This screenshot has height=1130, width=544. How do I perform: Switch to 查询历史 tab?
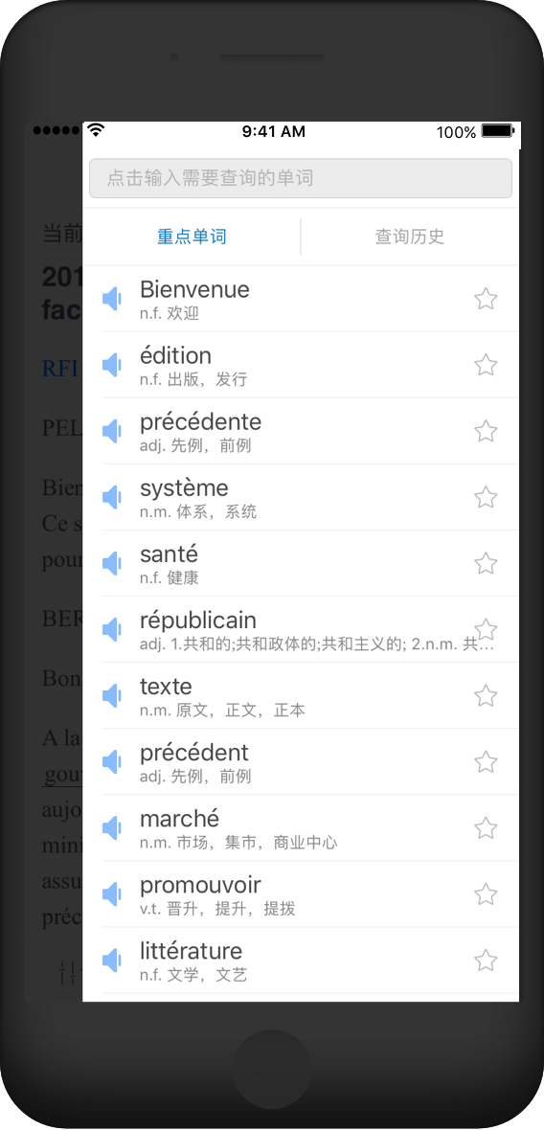[410, 237]
